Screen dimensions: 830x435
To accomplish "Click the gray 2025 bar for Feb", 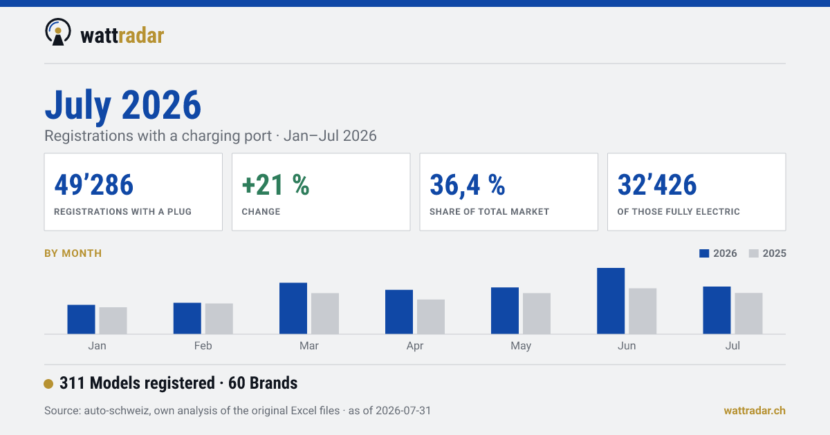I will (219, 318).
